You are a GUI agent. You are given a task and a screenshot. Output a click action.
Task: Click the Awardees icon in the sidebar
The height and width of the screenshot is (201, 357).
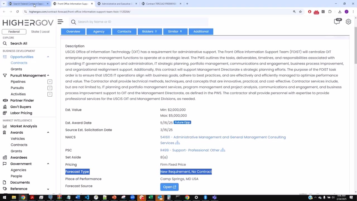(5, 157)
